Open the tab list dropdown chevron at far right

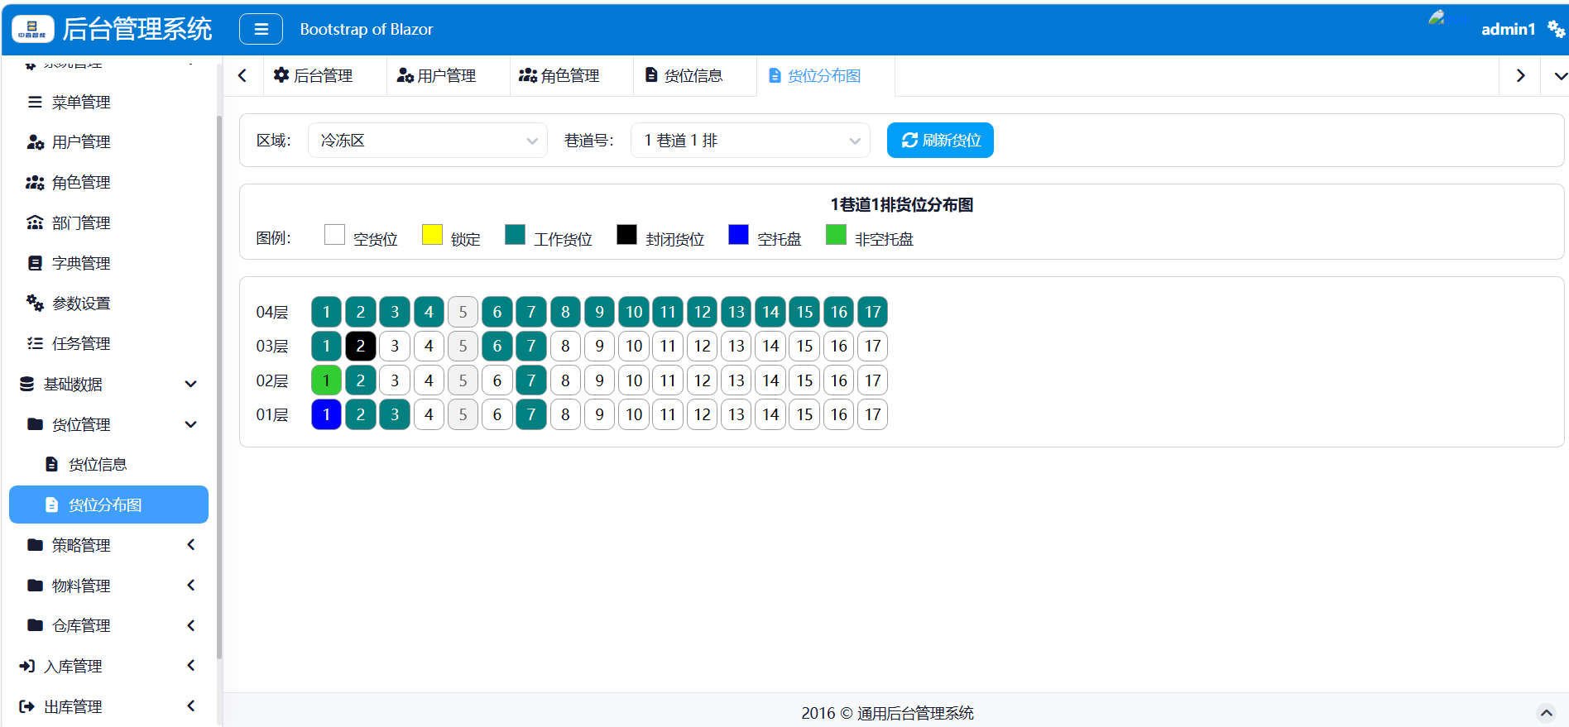click(1560, 76)
